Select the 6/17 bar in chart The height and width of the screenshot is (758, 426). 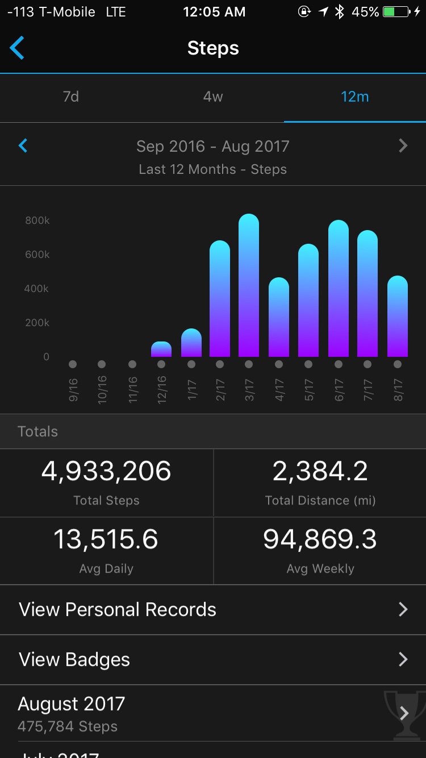pos(339,289)
